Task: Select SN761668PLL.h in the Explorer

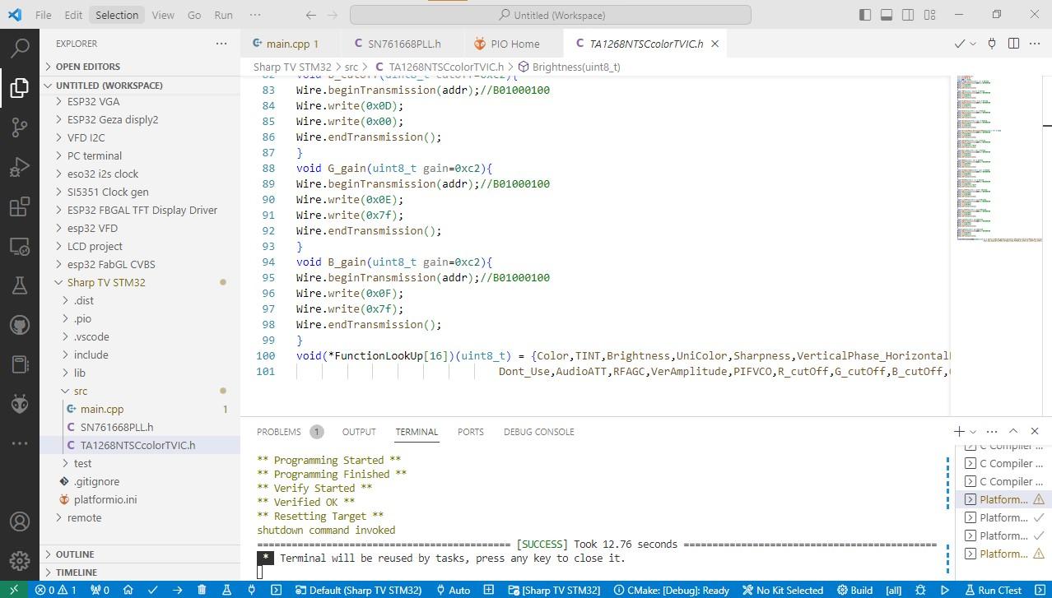Action: [x=117, y=427]
